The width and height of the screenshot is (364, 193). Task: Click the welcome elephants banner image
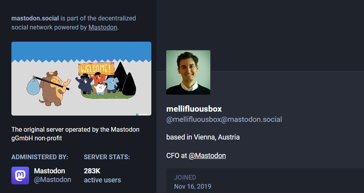(81, 79)
